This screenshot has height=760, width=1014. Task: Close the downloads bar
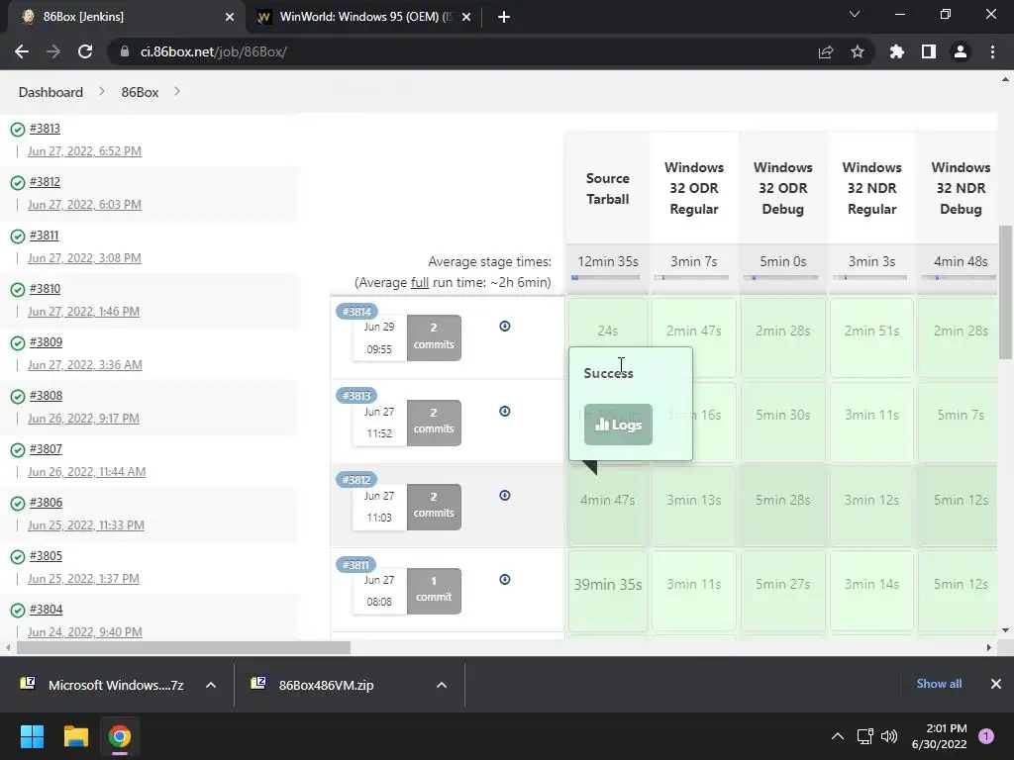(x=996, y=684)
